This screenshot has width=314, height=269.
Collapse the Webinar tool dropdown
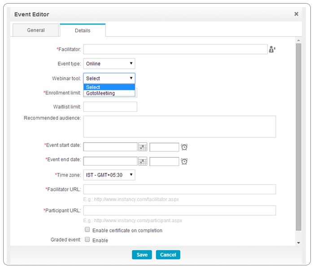click(109, 78)
